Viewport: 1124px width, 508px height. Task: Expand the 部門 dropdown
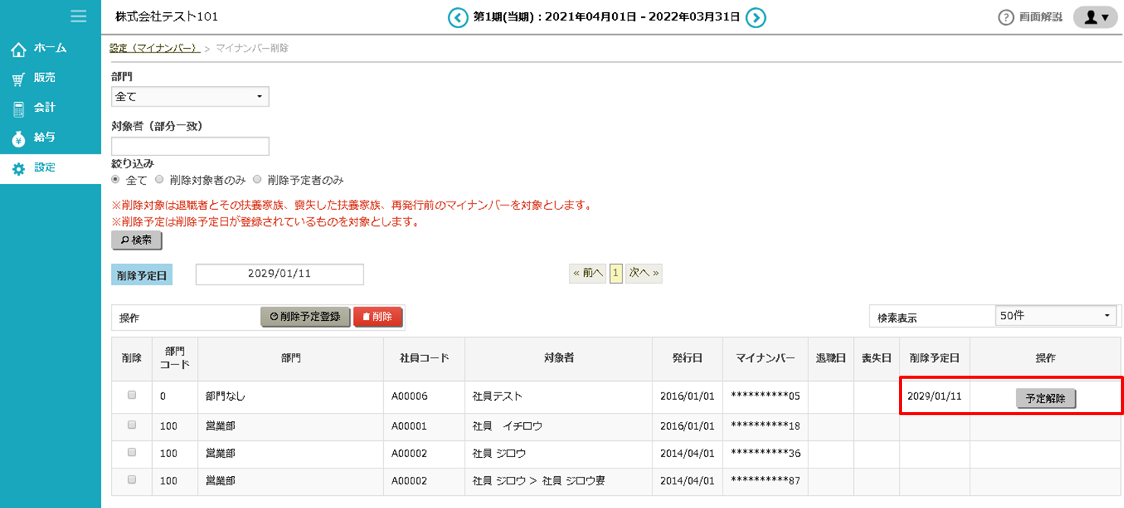pyautogui.click(x=190, y=97)
